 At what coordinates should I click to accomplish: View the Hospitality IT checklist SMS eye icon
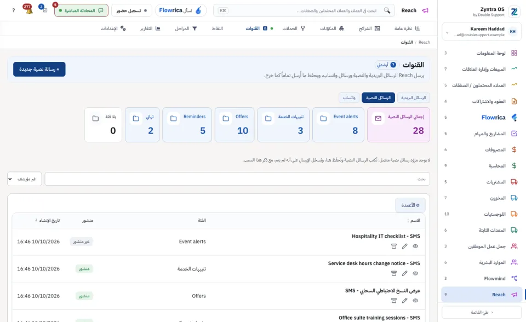coord(415,246)
